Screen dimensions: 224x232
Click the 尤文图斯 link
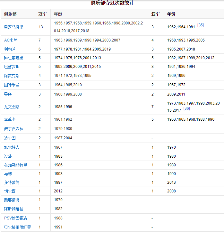pos(12,107)
